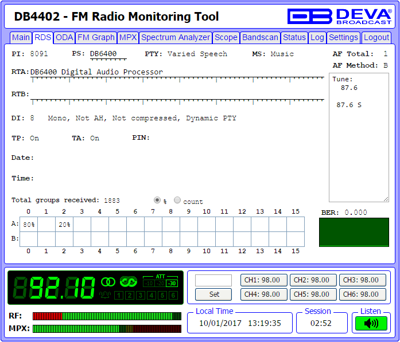Click the DEVA Broadcast logo

339,16
